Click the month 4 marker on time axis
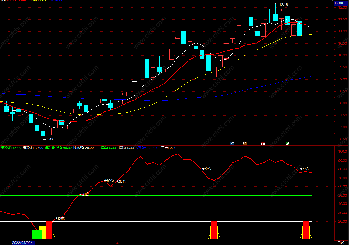 pos(117,243)
